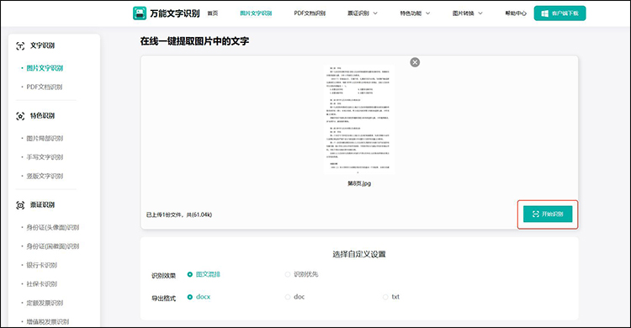Click the 开始识别 start recognition button

548,214
